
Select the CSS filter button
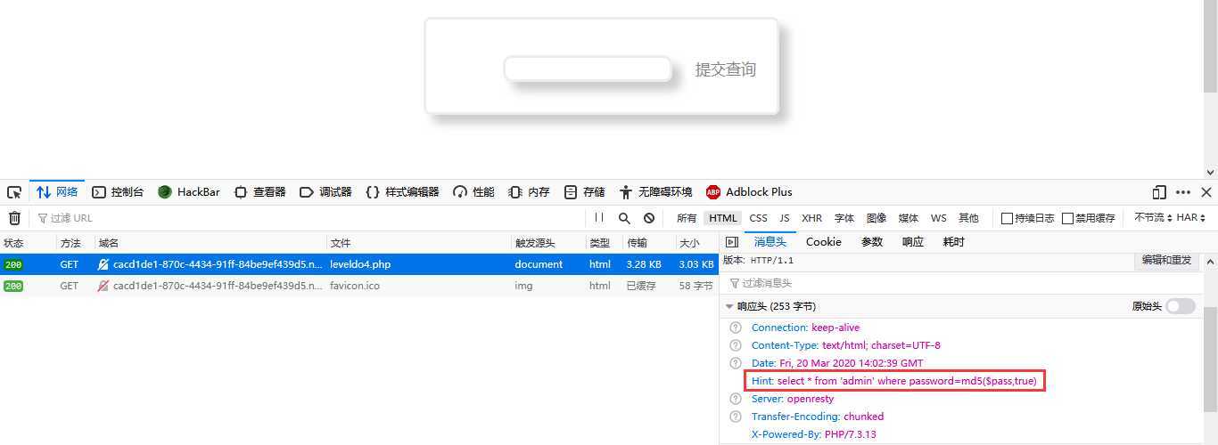pyautogui.click(x=758, y=218)
